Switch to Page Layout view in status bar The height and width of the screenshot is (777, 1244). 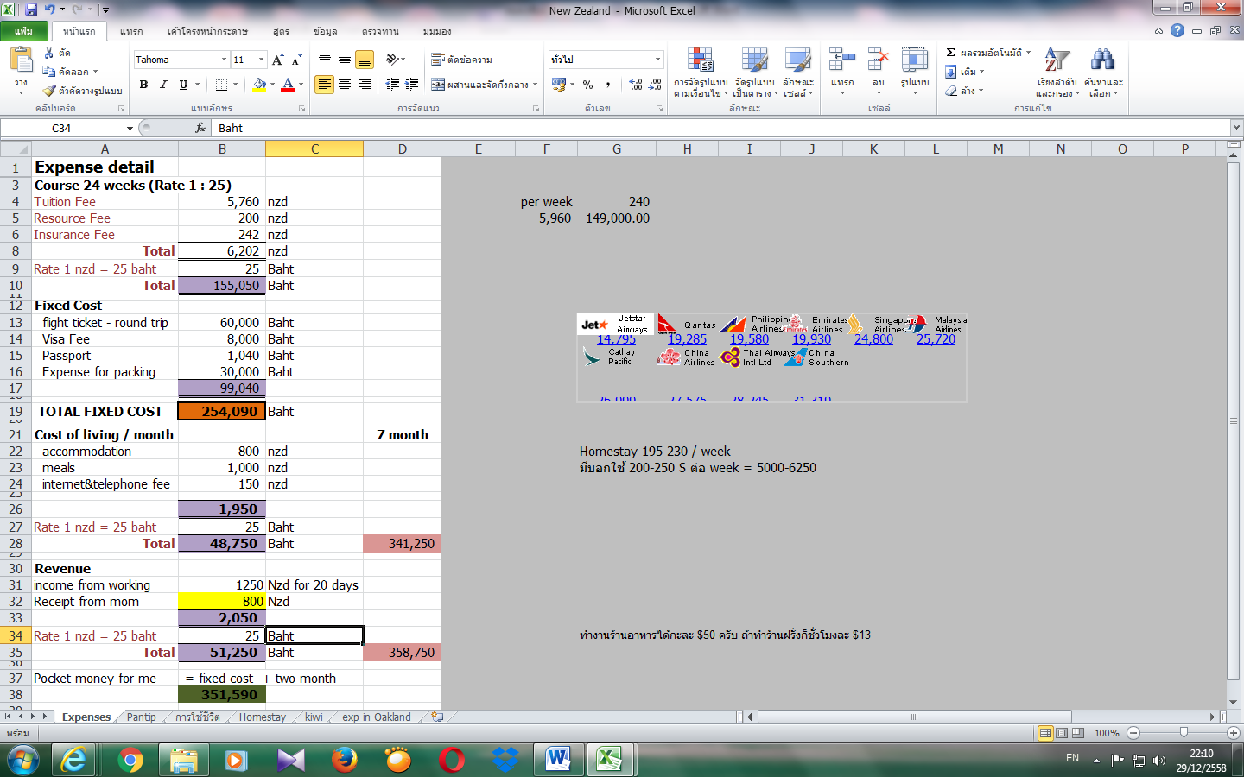coord(1062,733)
